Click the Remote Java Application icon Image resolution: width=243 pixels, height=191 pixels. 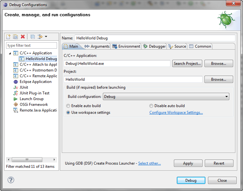[x=16, y=110]
